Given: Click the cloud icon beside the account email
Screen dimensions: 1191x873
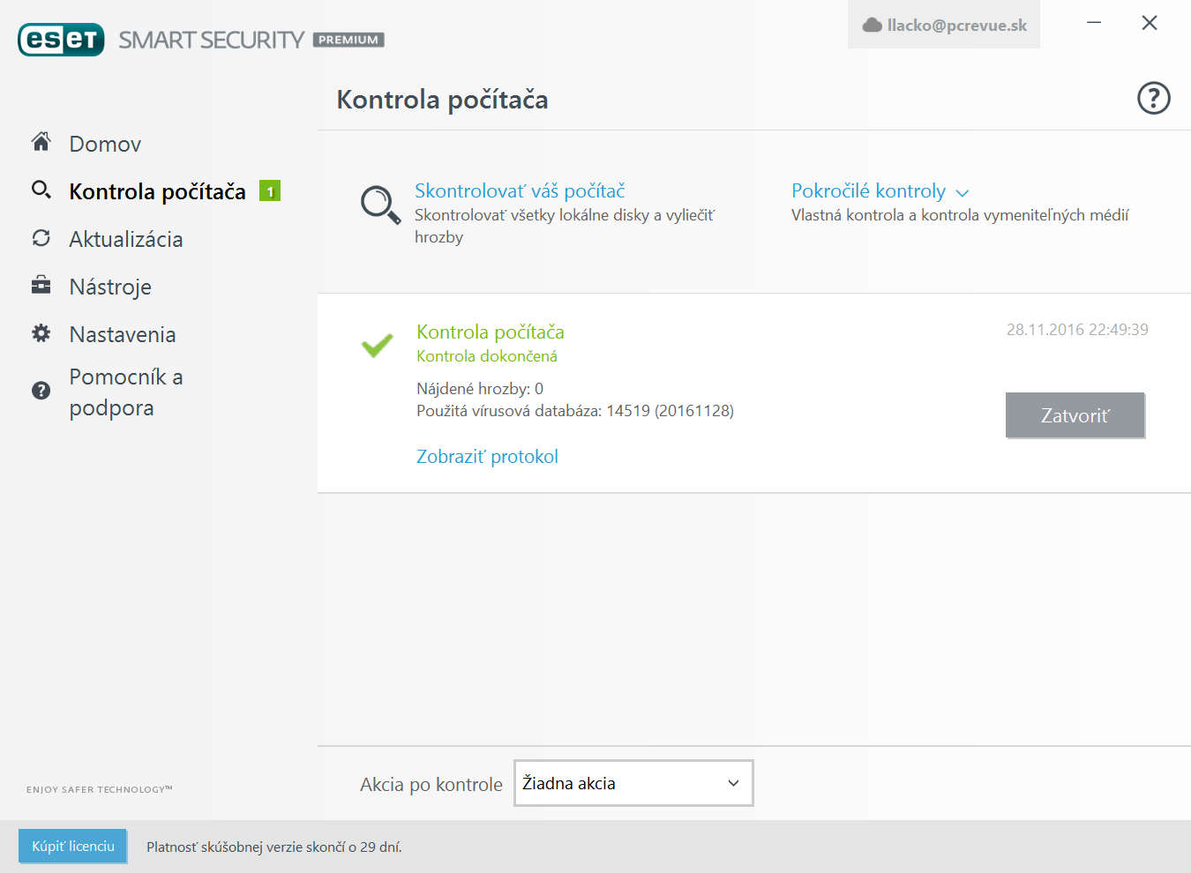Looking at the screenshot, I should pos(872,26).
